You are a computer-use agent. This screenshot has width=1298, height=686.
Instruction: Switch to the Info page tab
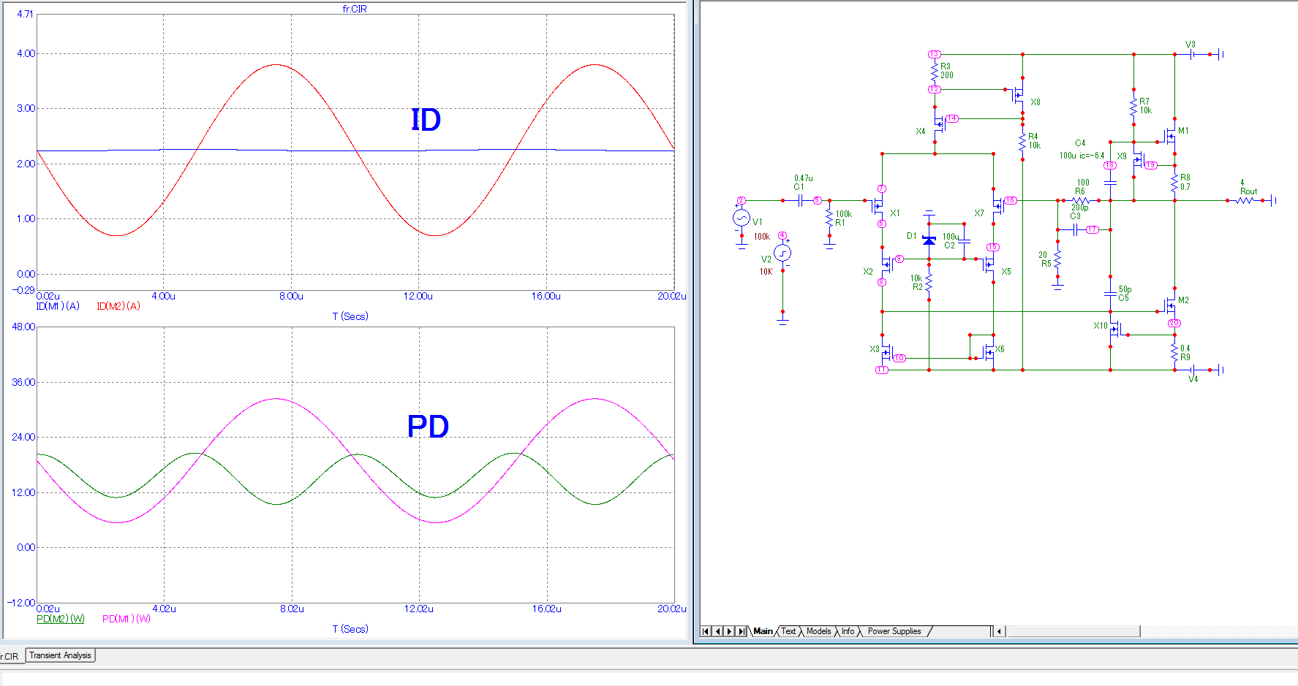point(848,631)
